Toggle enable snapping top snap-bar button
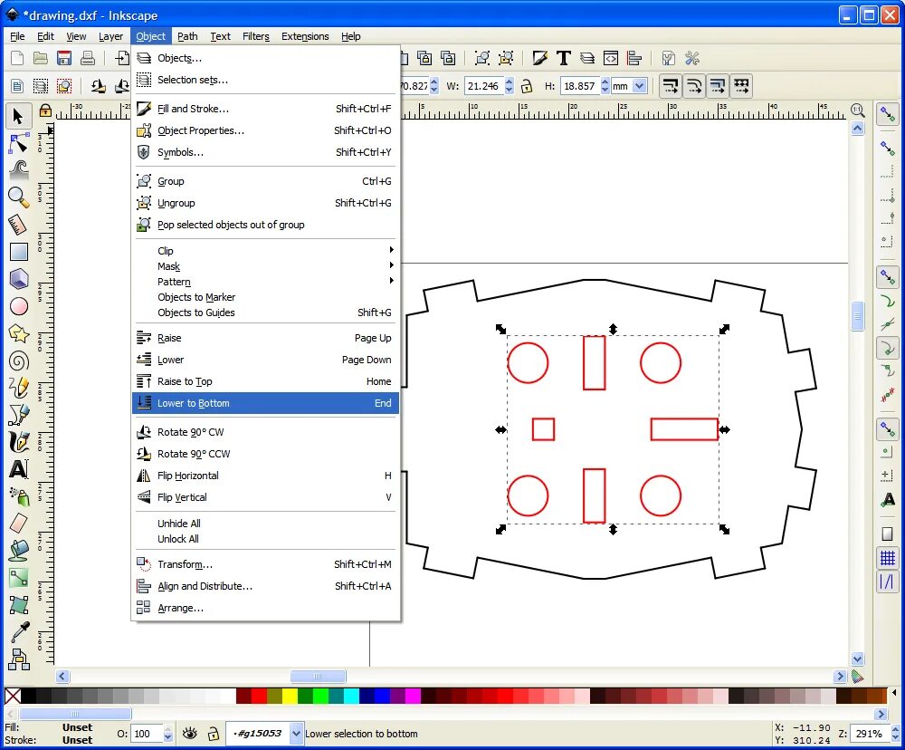 coord(887,114)
